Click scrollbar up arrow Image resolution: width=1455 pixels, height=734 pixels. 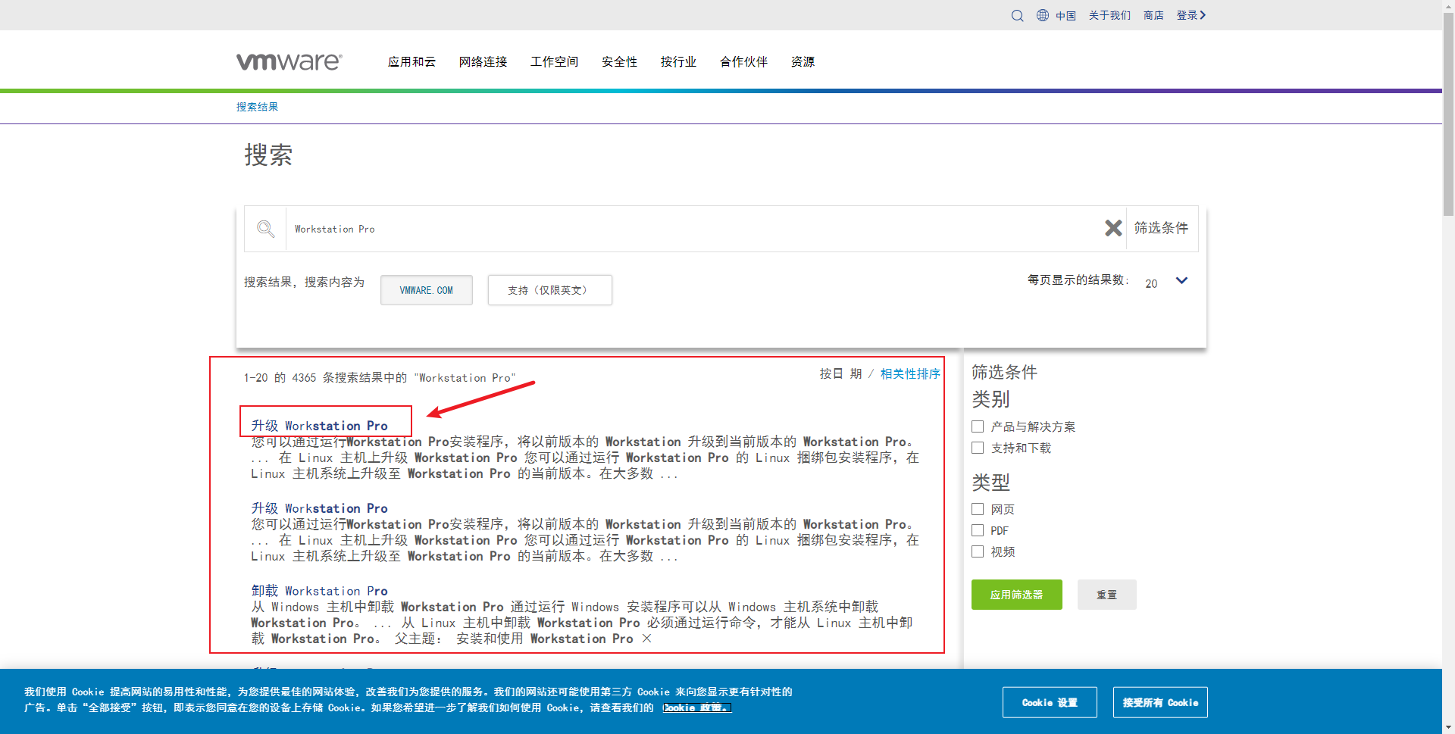pos(1448,5)
